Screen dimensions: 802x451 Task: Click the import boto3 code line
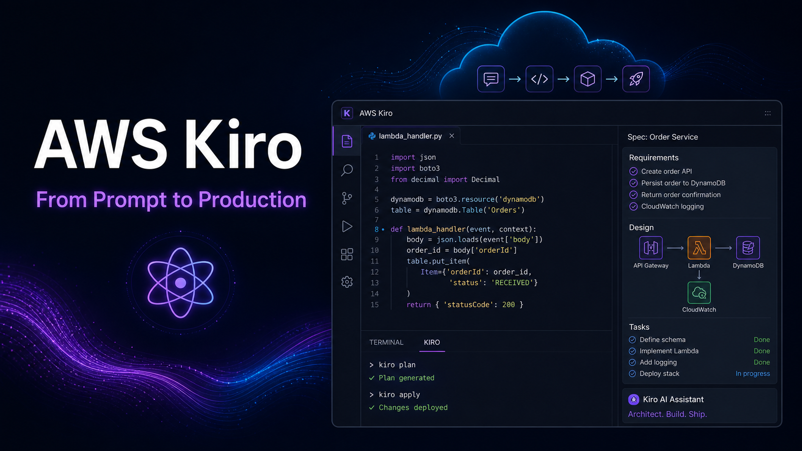[x=415, y=168]
